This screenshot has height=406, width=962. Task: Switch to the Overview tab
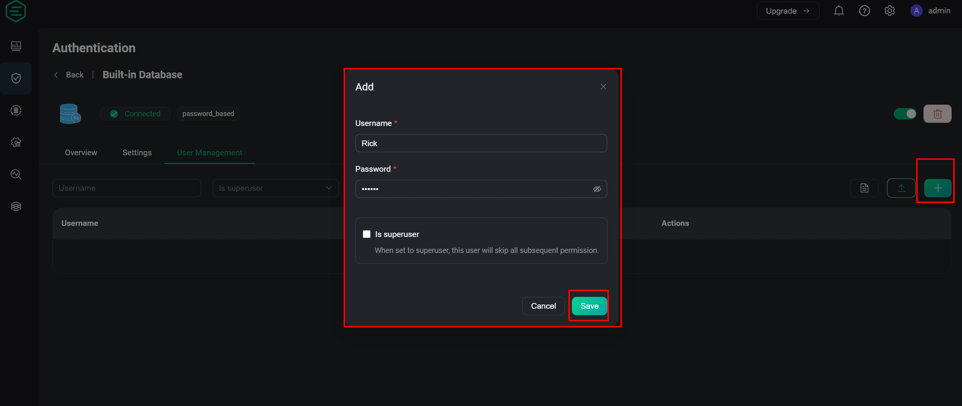pyautogui.click(x=81, y=153)
